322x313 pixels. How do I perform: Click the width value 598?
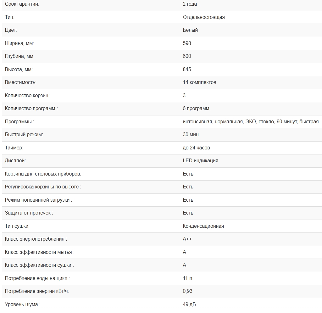(x=187, y=43)
